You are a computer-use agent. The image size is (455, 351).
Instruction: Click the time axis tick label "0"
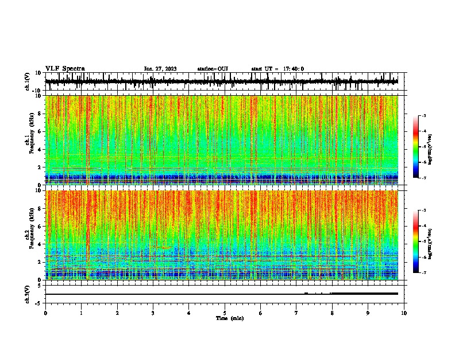pyautogui.click(x=45, y=313)
